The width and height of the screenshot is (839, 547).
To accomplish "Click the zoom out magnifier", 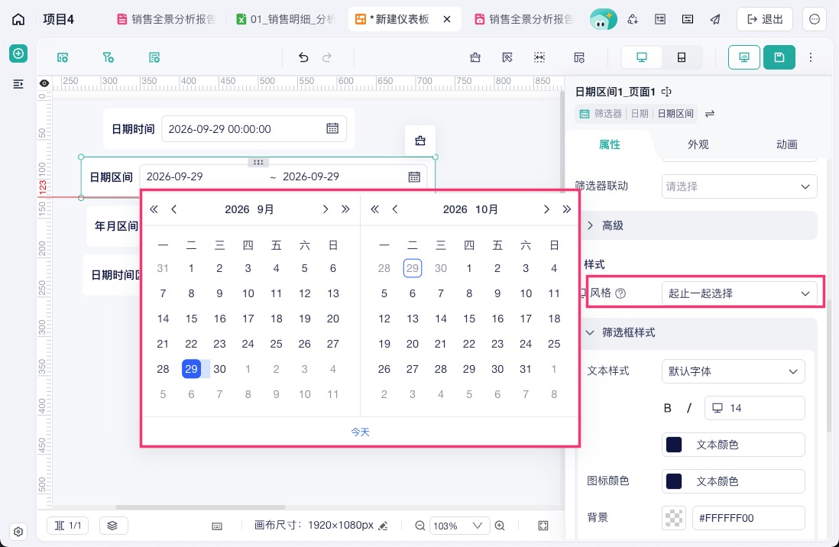I will pyautogui.click(x=420, y=526).
